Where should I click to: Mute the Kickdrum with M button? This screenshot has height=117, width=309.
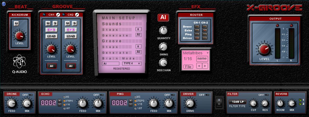16,24
